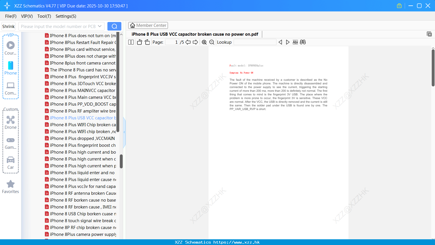Click the Shrink button
This screenshot has height=245, width=435.
(x=8, y=26)
